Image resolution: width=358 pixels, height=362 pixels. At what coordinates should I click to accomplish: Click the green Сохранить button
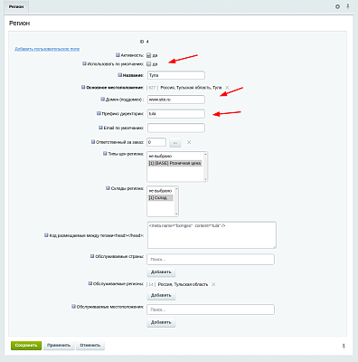click(x=26, y=346)
